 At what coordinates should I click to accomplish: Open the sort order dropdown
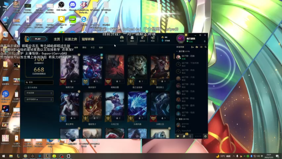(39, 100)
